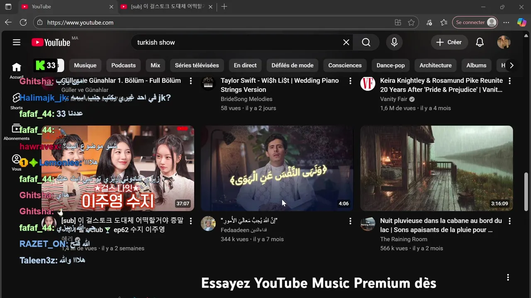Select the Consciences chip
531x298 pixels.
pyautogui.click(x=345, y=65)
